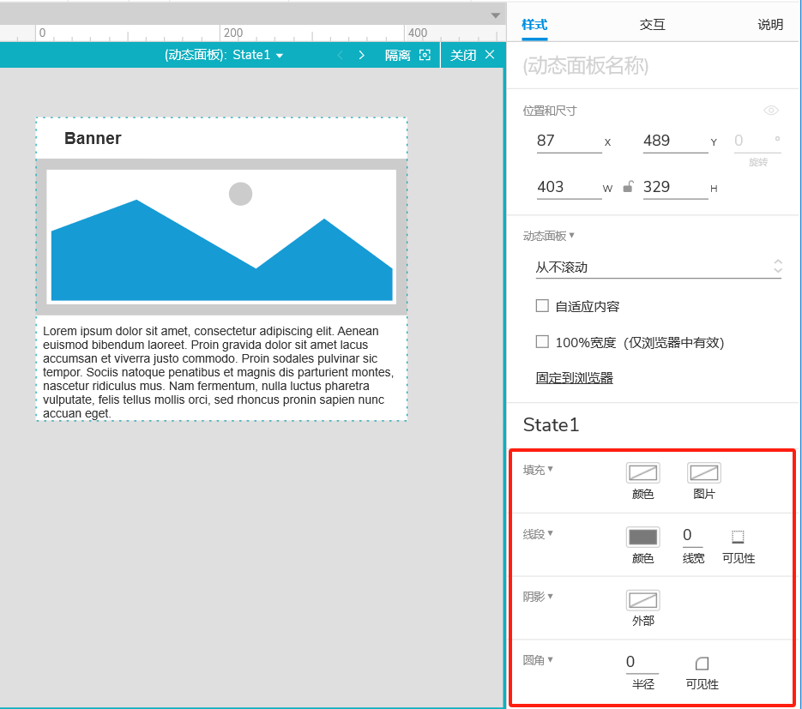Go to the previous state arrow

tap(341, 55)
